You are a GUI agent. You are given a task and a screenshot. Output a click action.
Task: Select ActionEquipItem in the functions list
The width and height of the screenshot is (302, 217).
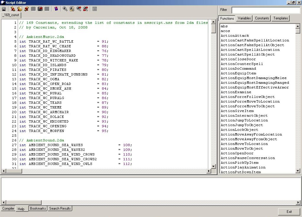(238, 73)
